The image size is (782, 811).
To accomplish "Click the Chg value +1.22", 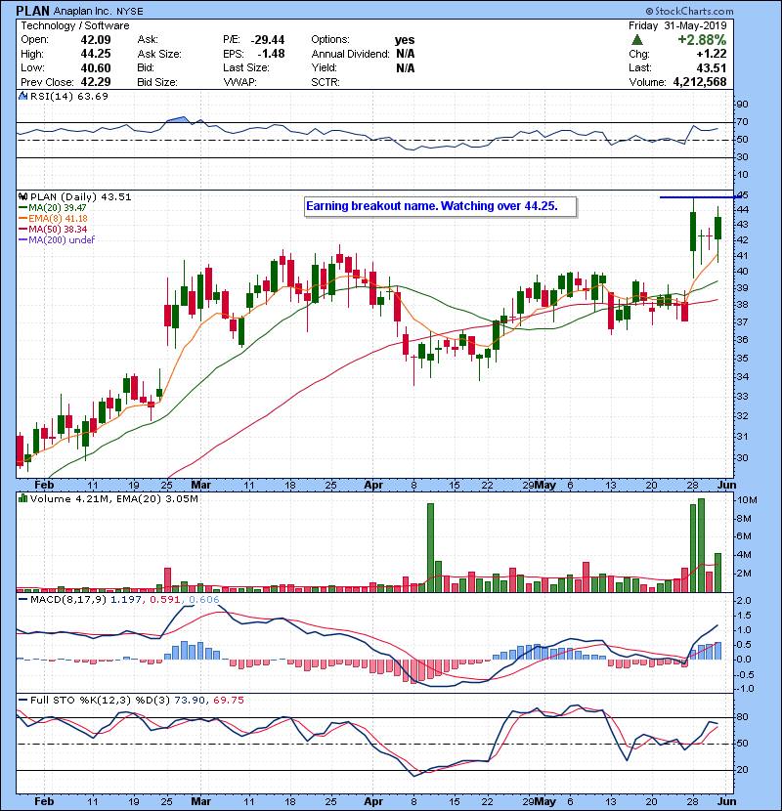I will tap(711, 54).
